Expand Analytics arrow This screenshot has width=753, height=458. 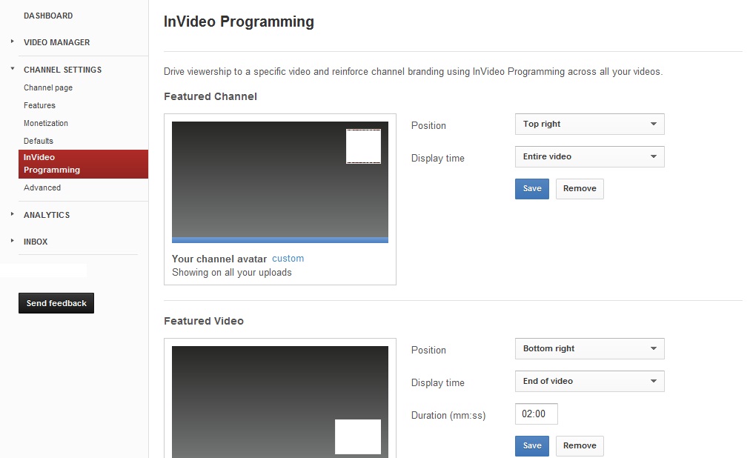(x=12, y=214)
